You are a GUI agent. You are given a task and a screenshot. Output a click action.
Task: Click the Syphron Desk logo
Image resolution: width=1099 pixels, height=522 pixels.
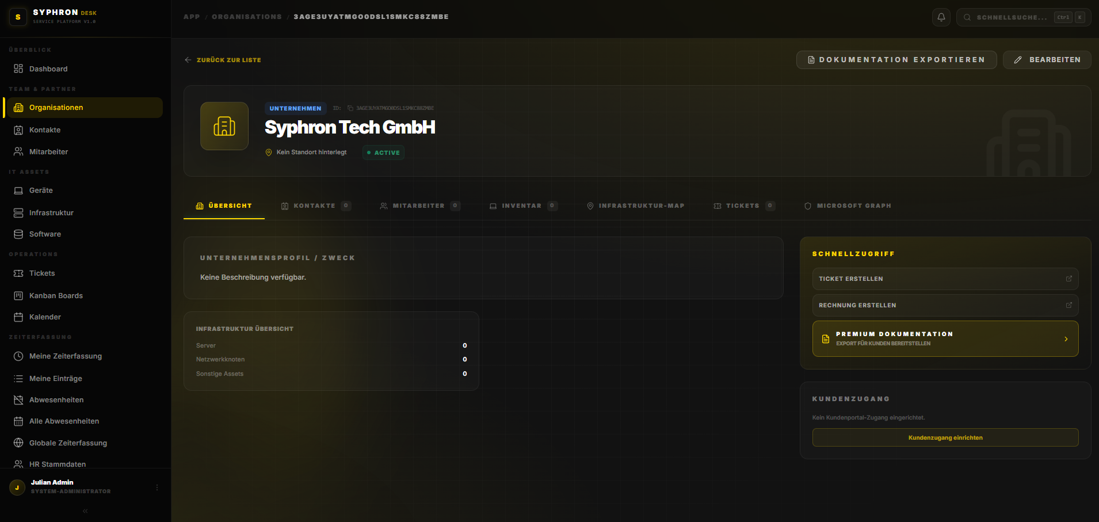(x=18, y=17)
